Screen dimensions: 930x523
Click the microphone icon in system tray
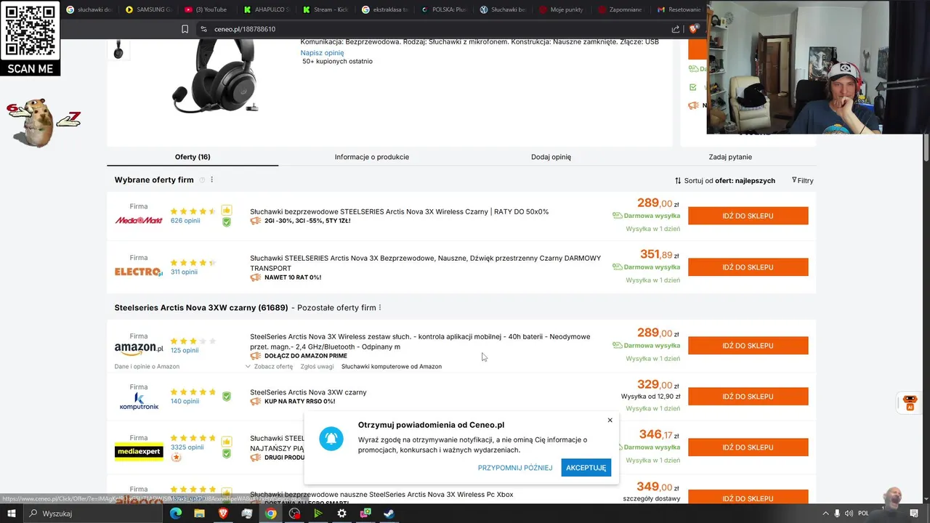point(836,514)
